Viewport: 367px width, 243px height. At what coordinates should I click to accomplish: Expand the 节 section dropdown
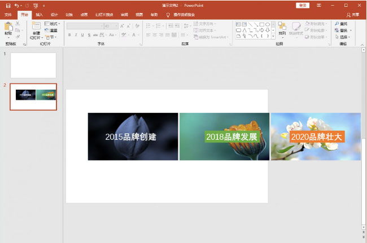pyautogui.click(x=51, y=37)
